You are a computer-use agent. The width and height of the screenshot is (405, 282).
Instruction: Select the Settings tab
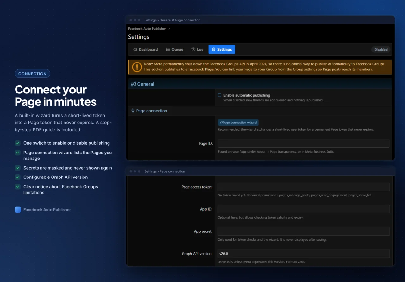coord(221,49)
